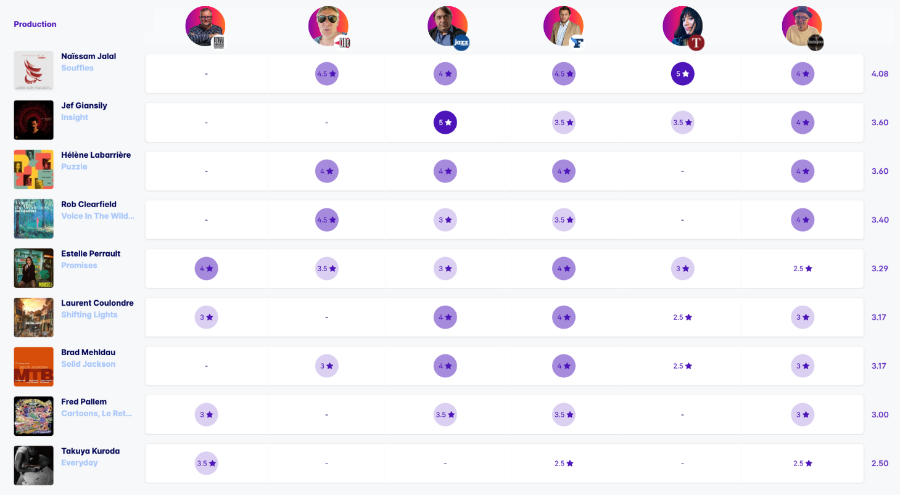900x495 pixels.
Task: Click the dark 5-star badge for Insight
Action: click(445, 122)
